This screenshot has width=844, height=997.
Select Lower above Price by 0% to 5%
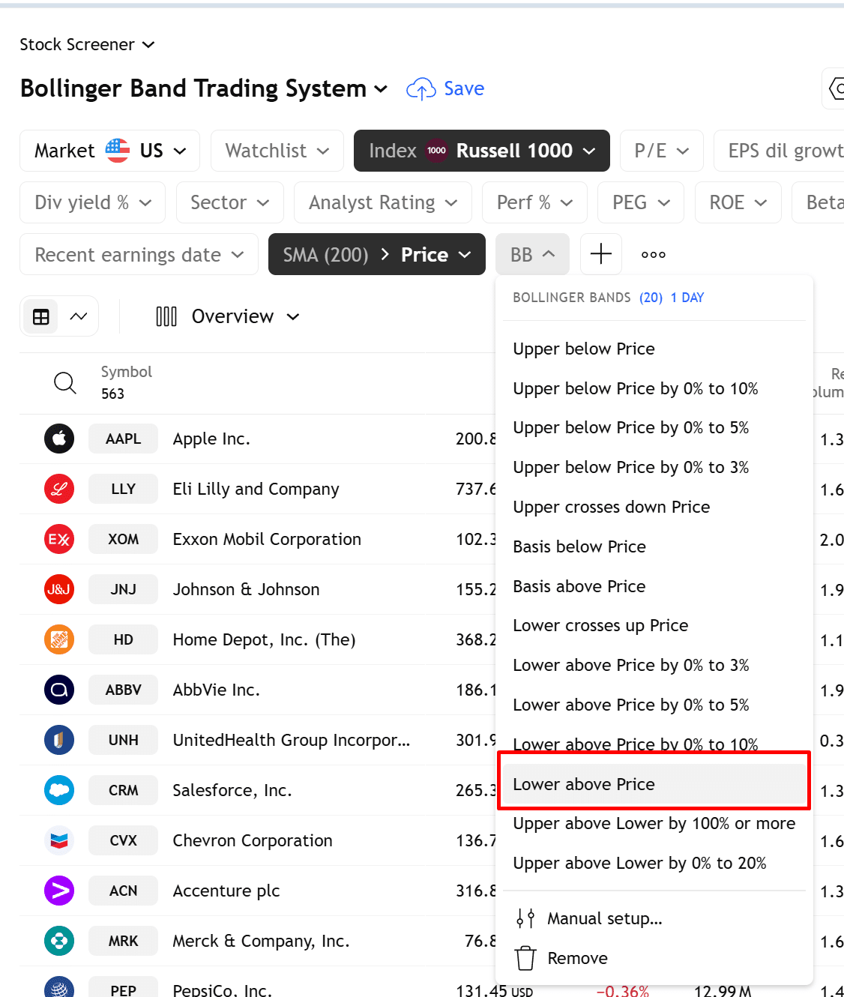(654, 705)
